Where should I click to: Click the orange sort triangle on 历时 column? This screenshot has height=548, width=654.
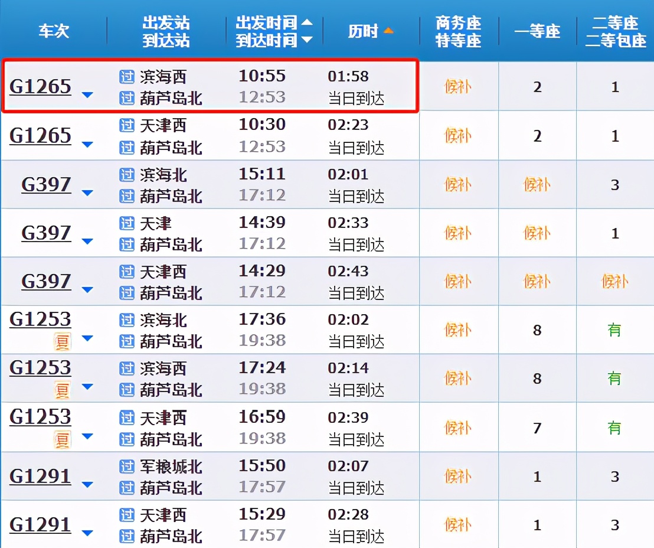click(x=390, y=31)
